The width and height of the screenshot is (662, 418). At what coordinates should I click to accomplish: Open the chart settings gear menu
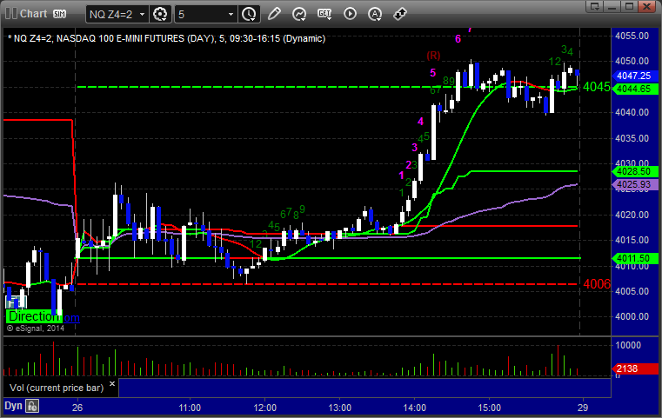pos(160,15)
